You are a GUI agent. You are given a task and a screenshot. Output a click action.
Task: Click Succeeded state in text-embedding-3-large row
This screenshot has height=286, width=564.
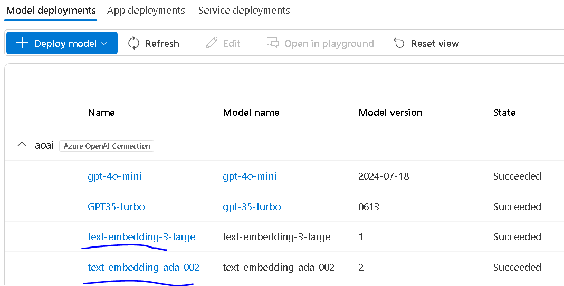coord(517,237)
